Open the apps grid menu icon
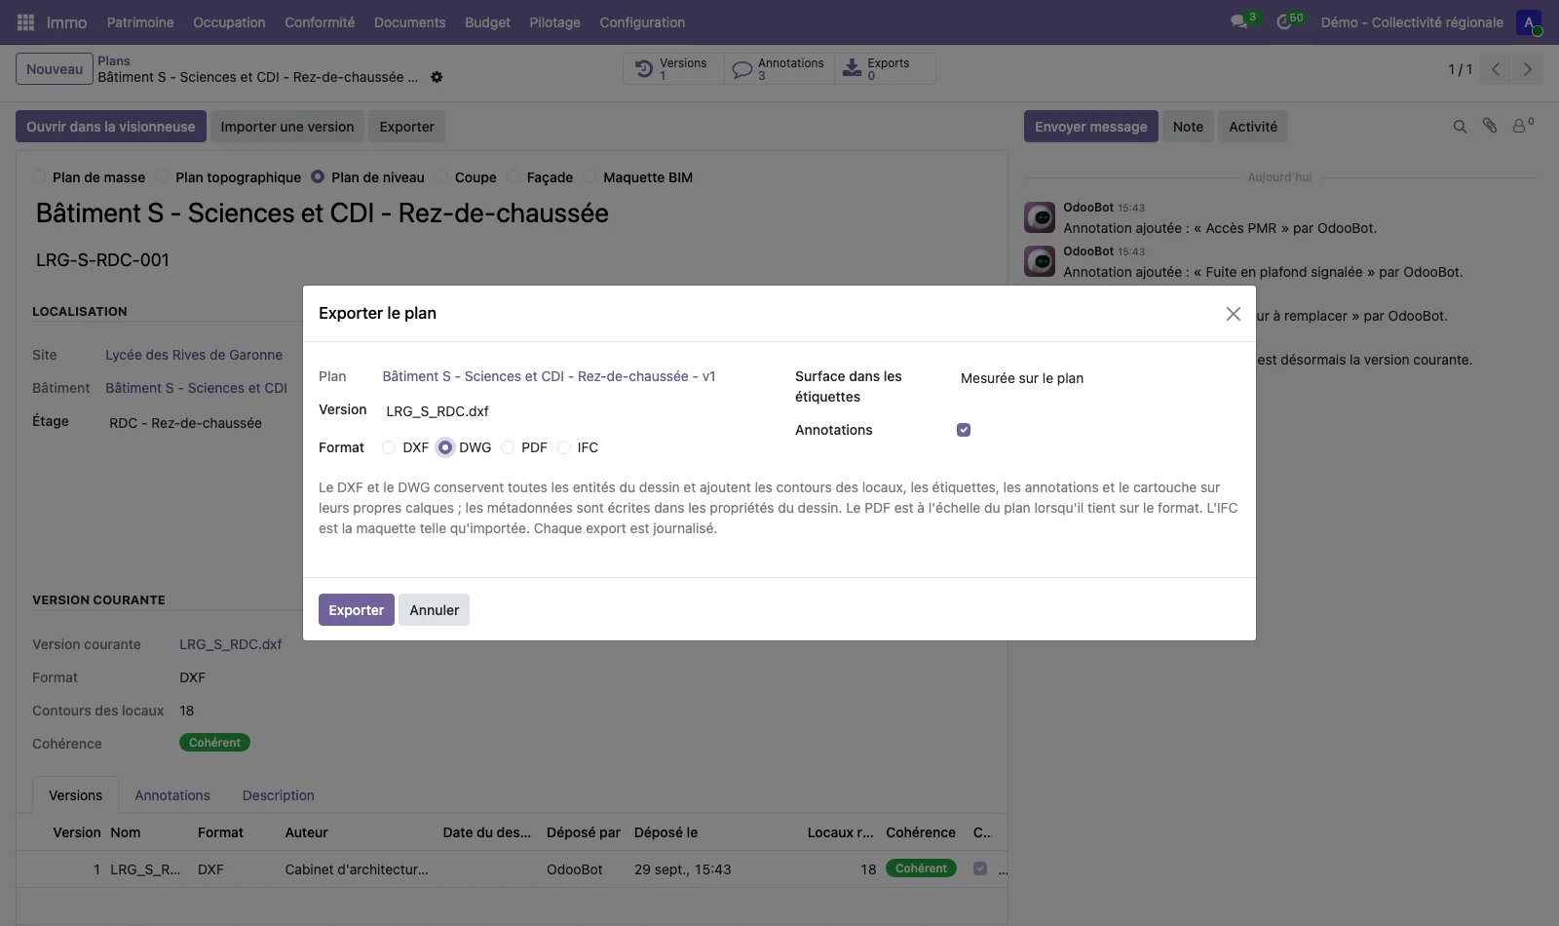This screenshot has height=926, width=1559. (x=25, y=22)
